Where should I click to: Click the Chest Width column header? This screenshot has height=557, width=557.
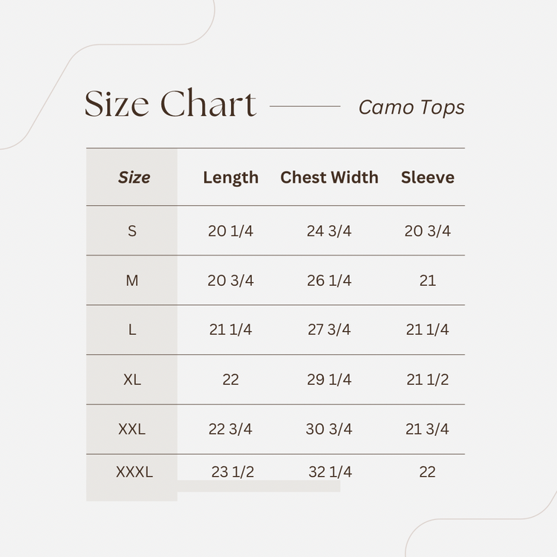pos(329,177)
